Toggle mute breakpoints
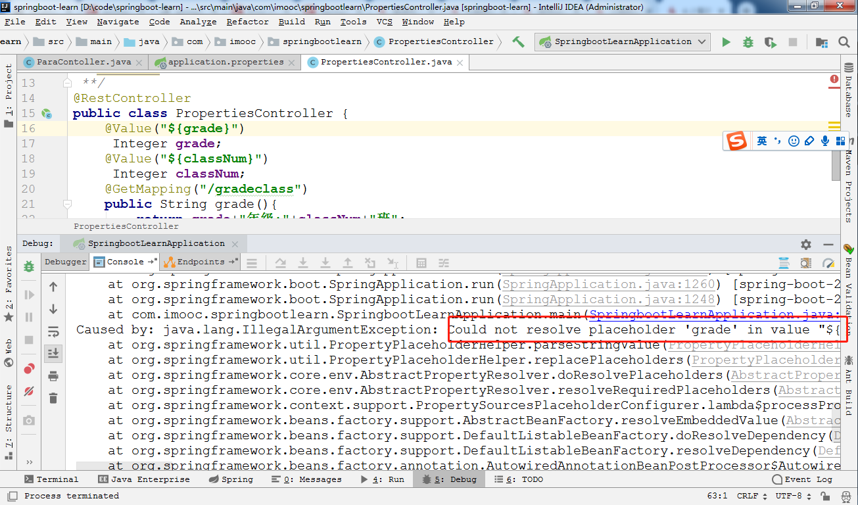Screen dimensions: 858x505 tap(29, 391)
